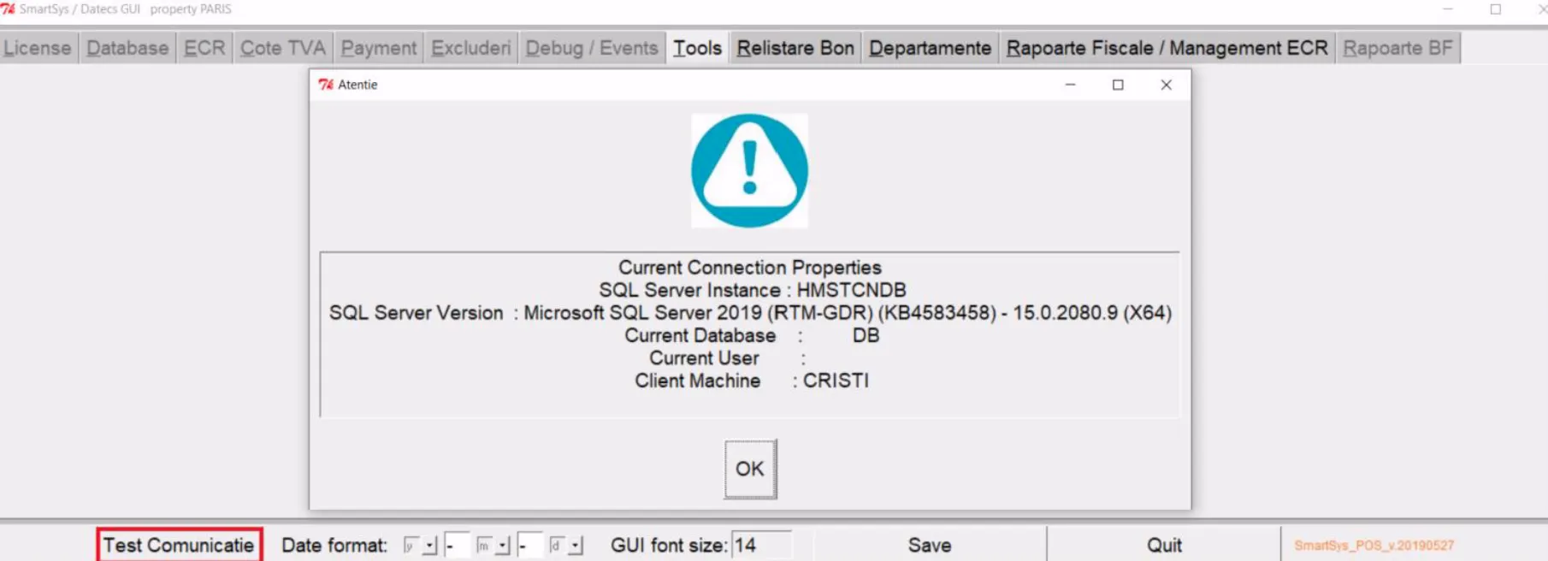
Task: Click the 'Client Machine : CRISTI' line
Action: click(x=751, y=381)
